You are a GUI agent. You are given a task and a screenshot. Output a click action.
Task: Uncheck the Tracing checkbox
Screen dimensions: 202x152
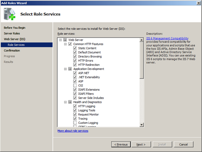click(75, 118)
